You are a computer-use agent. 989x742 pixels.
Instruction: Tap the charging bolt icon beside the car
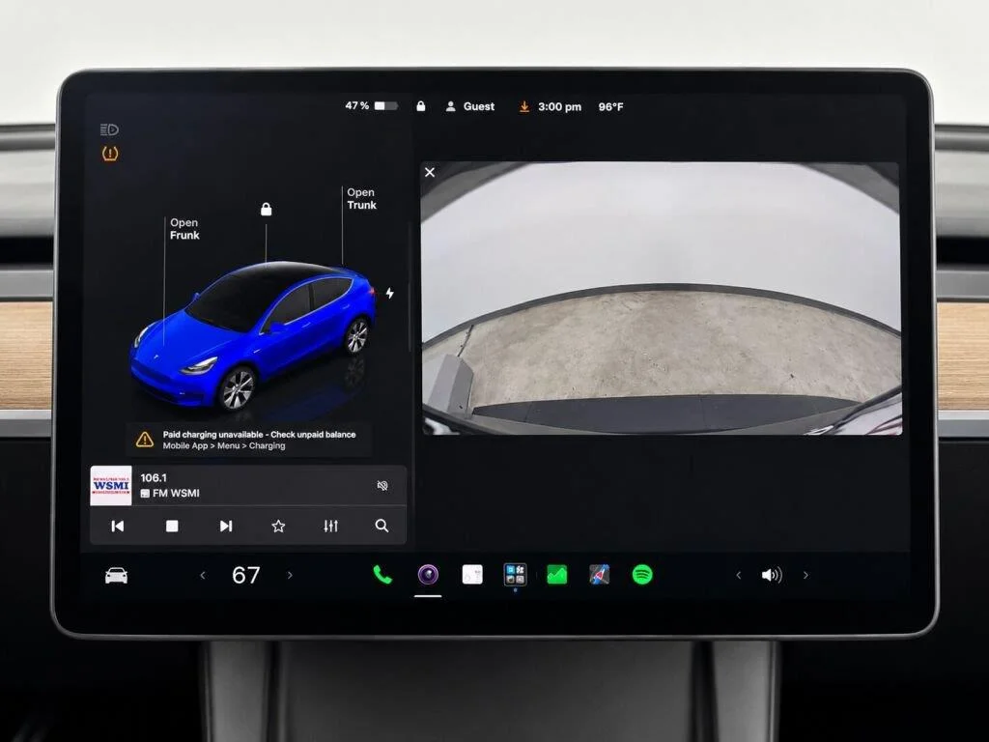(x=390, y=293)
